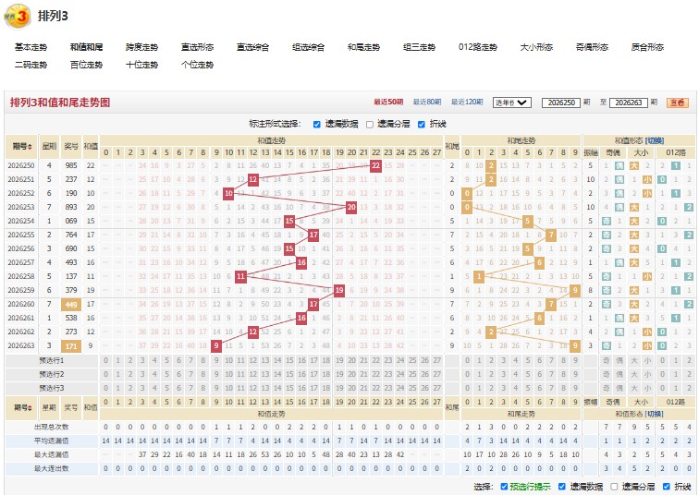
Task: Sort by 期号 in the top header
Action: 21,146
